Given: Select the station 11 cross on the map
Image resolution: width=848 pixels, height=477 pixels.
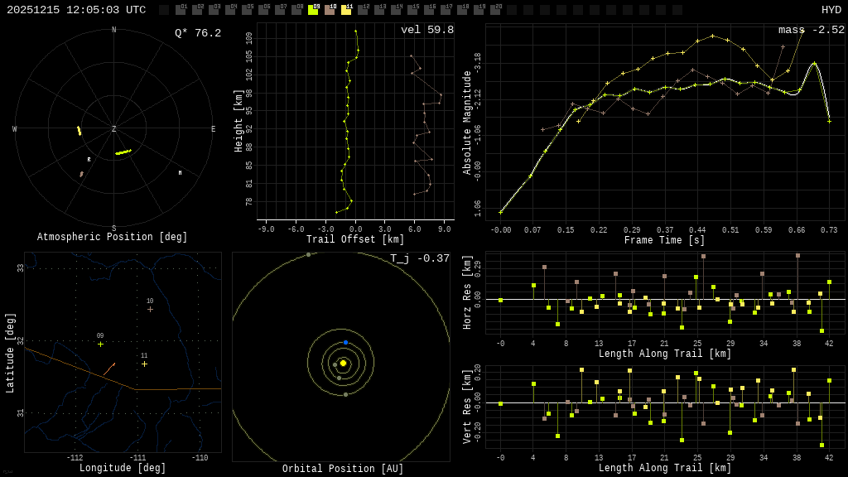Looking at the screenshot, I should (144, 364).
